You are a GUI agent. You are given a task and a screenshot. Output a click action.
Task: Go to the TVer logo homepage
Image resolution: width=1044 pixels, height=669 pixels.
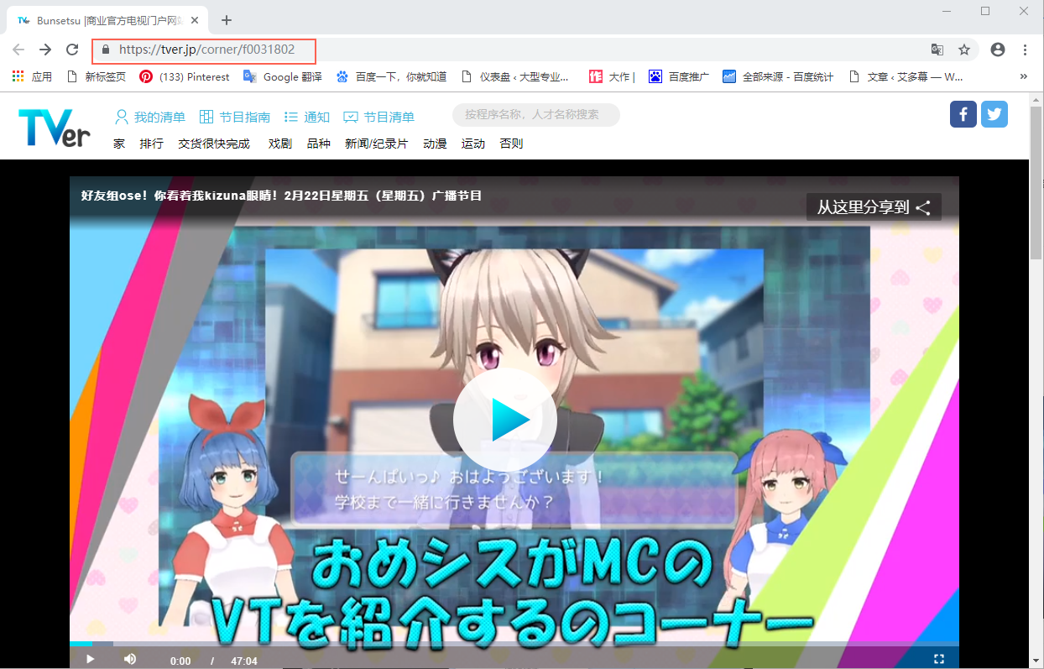coord(55,128)
